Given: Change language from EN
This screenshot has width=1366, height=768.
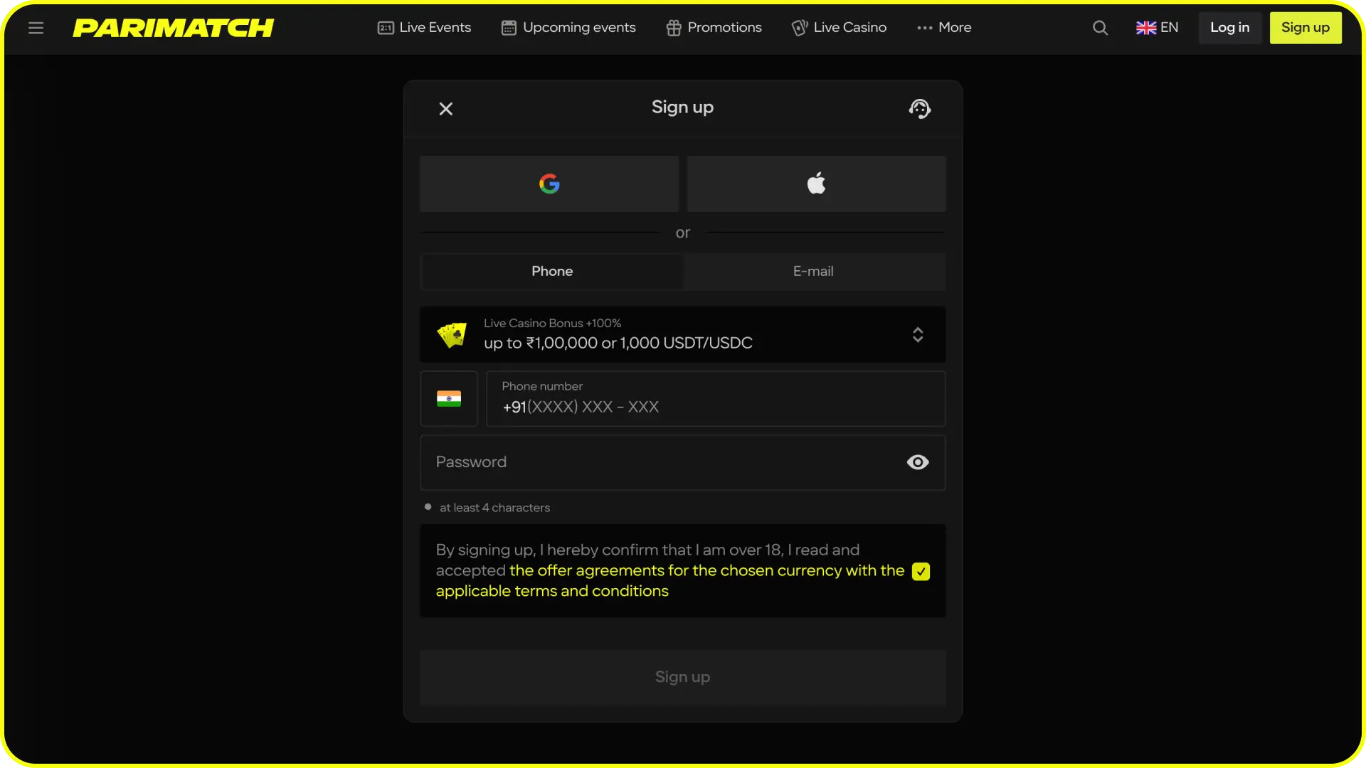Looking at the screenshot, I should [1157, 28].
